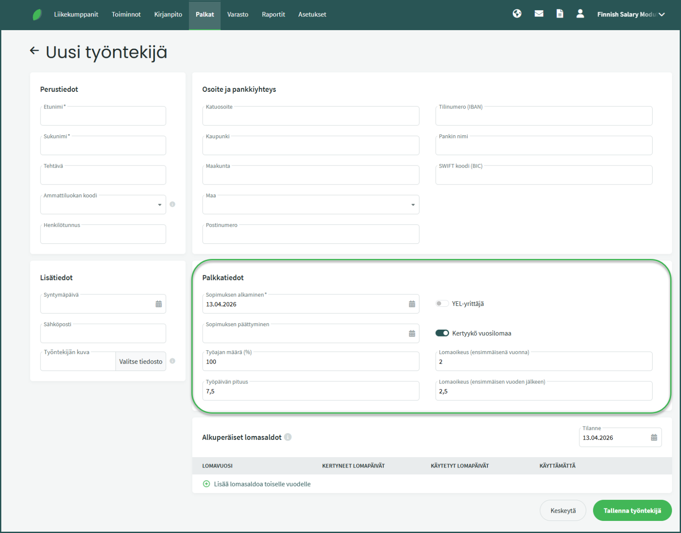
Task: Click the green leaf home logo
Action: tap(37, 15)
